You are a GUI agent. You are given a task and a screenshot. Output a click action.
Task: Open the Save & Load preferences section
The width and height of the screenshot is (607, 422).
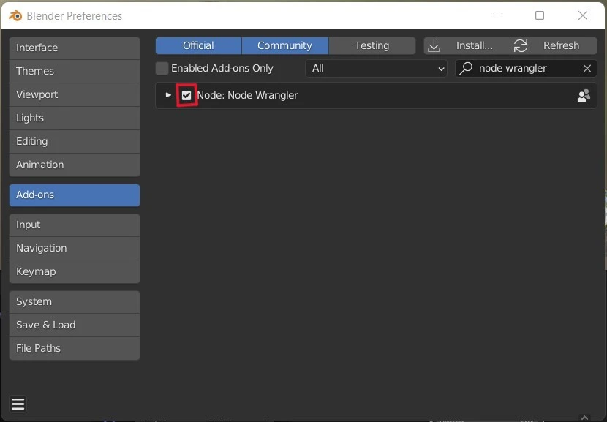(x=75, y=325)
